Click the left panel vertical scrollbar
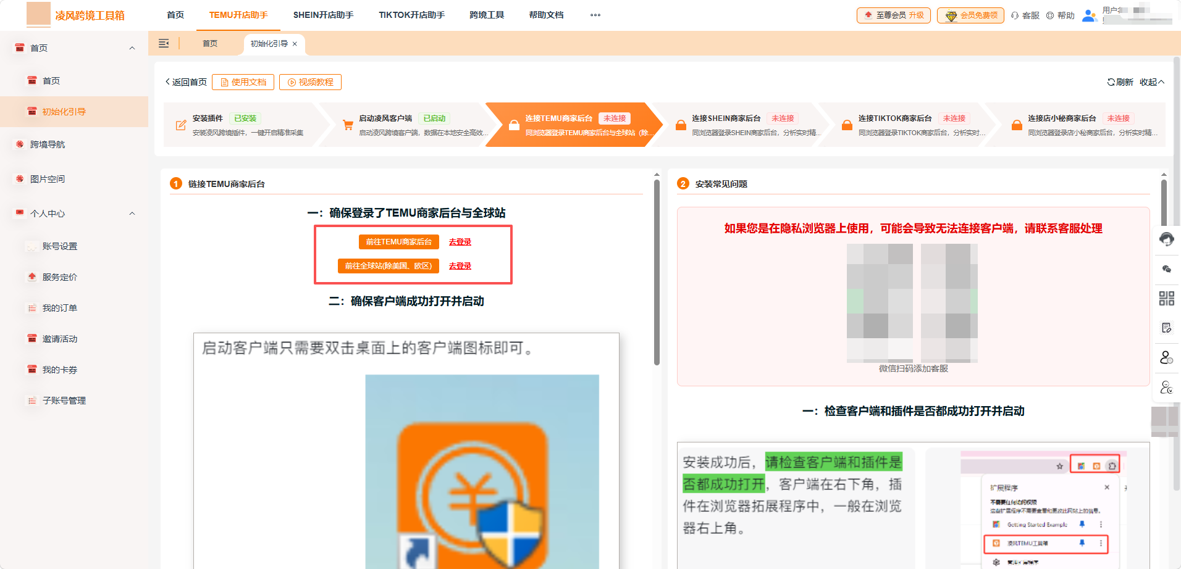The image size is (1181, 569). [657, 272]
